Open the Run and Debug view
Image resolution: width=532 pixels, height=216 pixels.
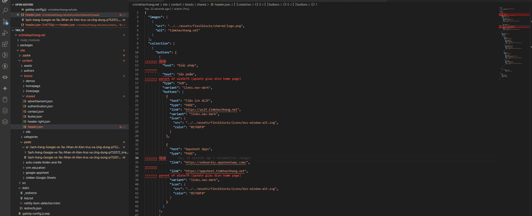tap(5, 33)
